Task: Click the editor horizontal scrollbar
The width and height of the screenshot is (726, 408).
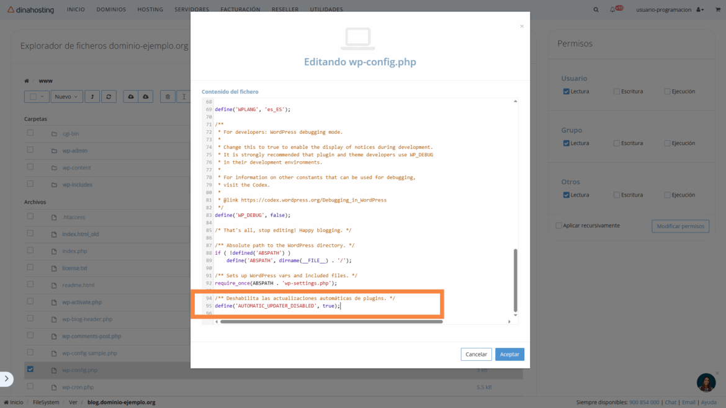Action: point(331,322)
